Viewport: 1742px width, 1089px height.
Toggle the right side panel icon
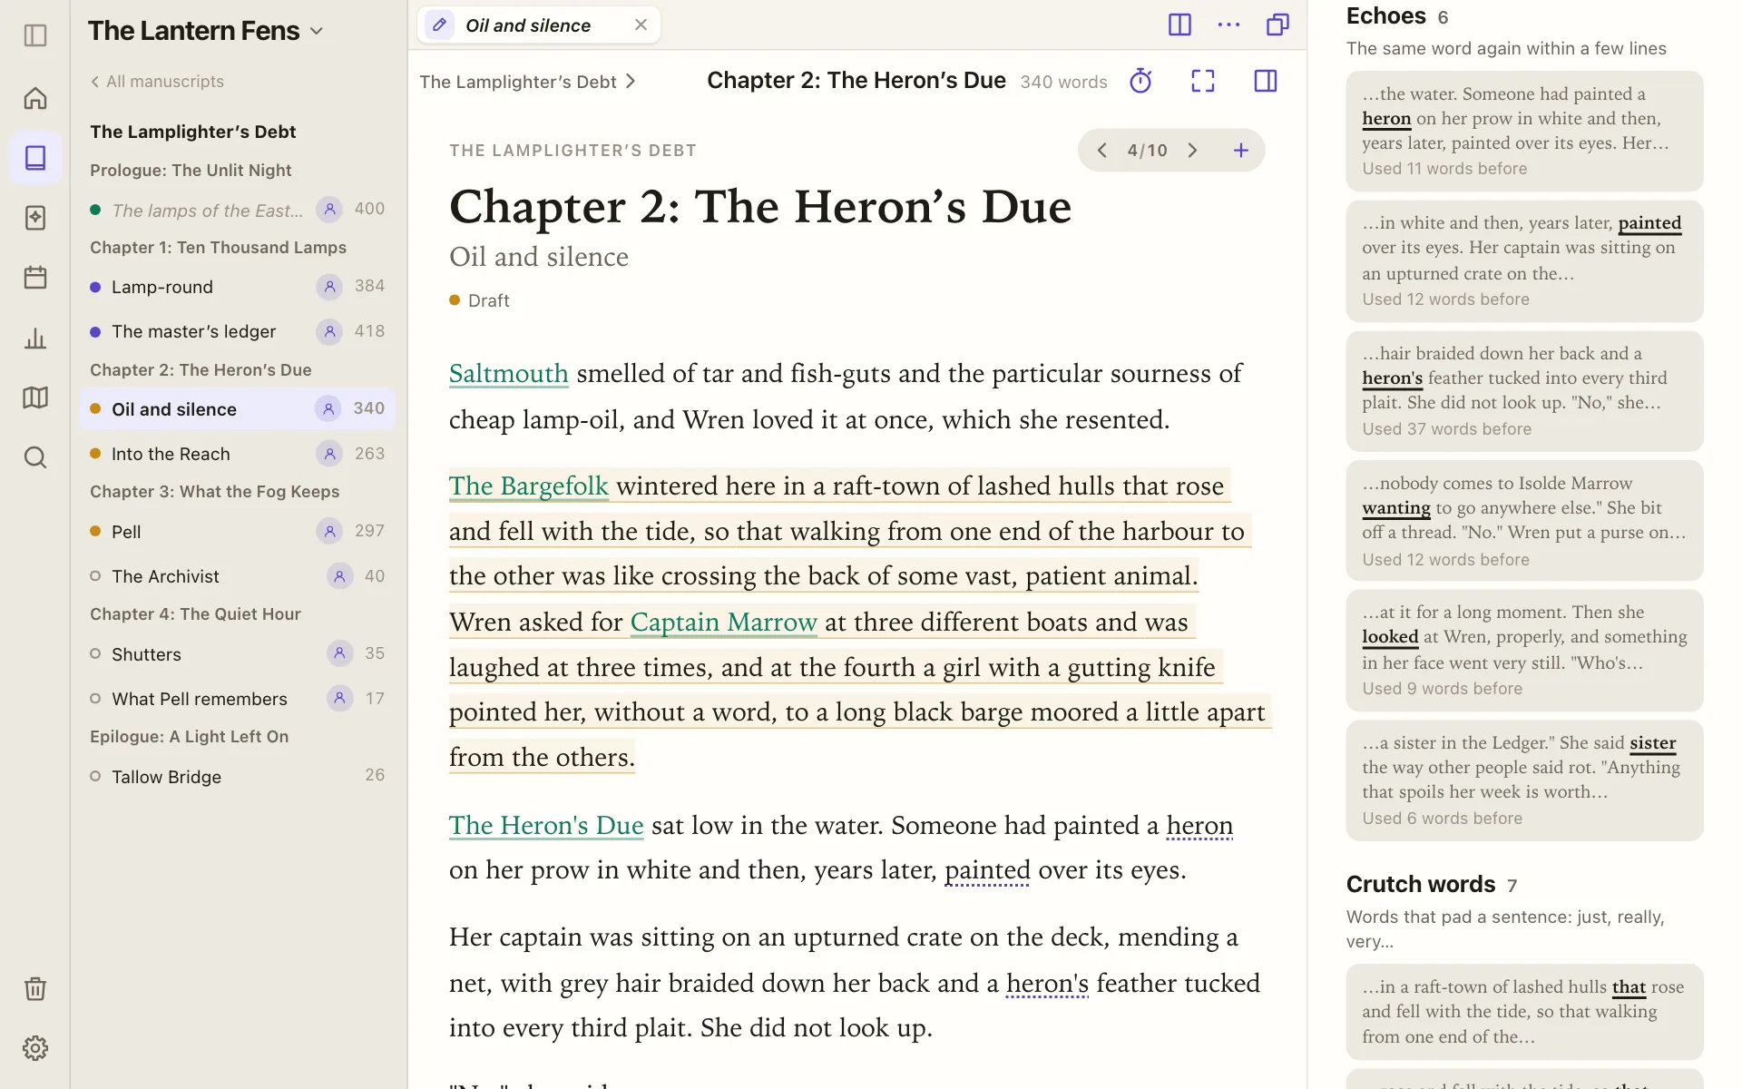pos(1266,81)
